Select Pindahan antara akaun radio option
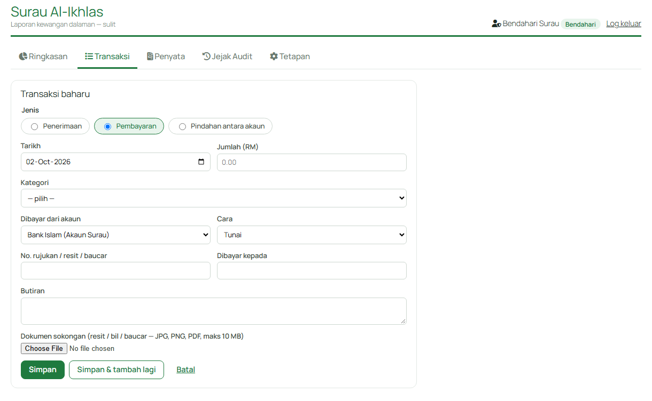652x401 pixels. (x=220, y=126)
